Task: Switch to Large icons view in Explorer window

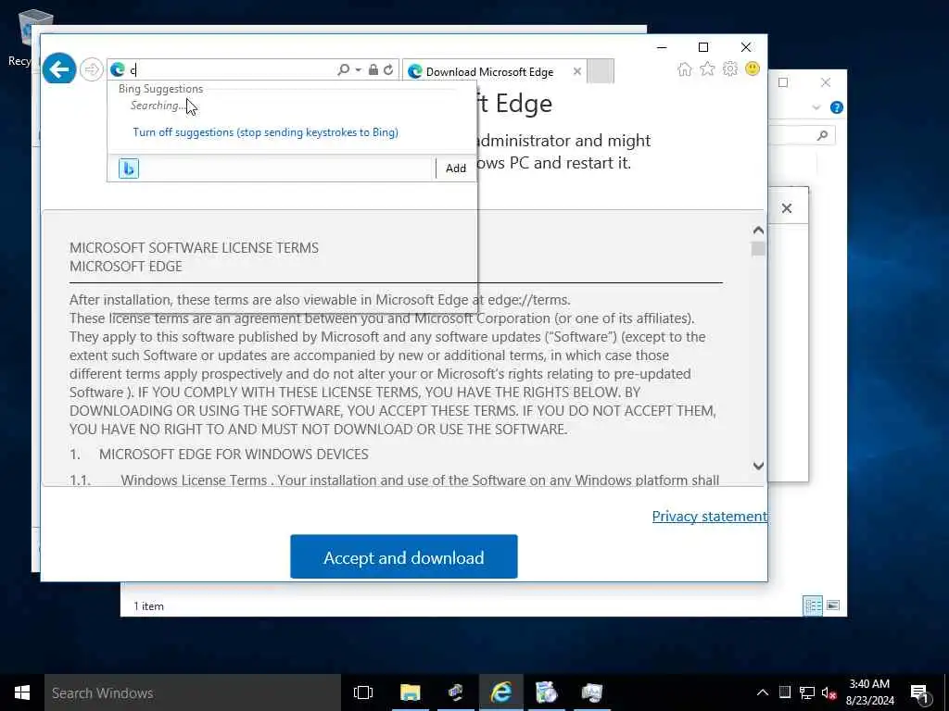Action: (833, 605)
